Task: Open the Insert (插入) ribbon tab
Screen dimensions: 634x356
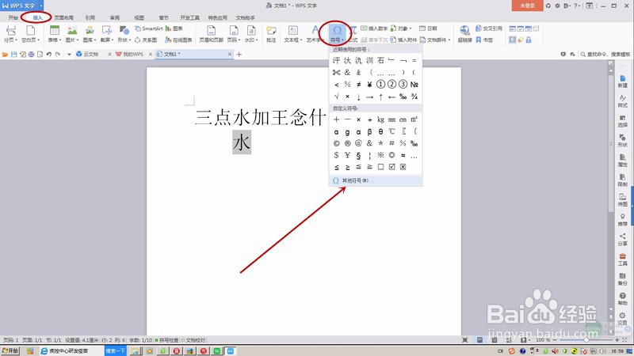Action: (x=37, y=17)
